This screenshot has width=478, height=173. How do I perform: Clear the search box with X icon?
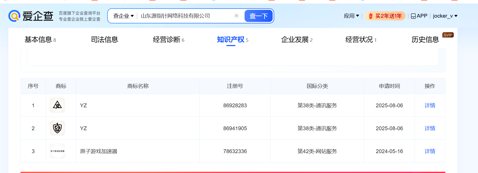pyautogui.click(x=236, y=16)
